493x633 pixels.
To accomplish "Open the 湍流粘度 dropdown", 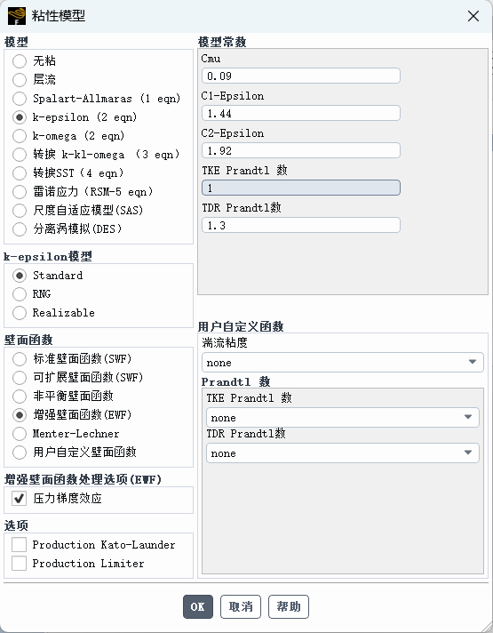I will [343, 362].
